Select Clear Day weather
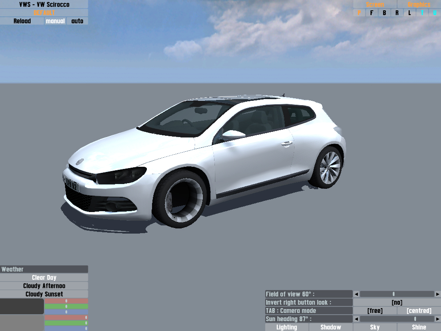The image size is (441, 331). coord(44,278)
